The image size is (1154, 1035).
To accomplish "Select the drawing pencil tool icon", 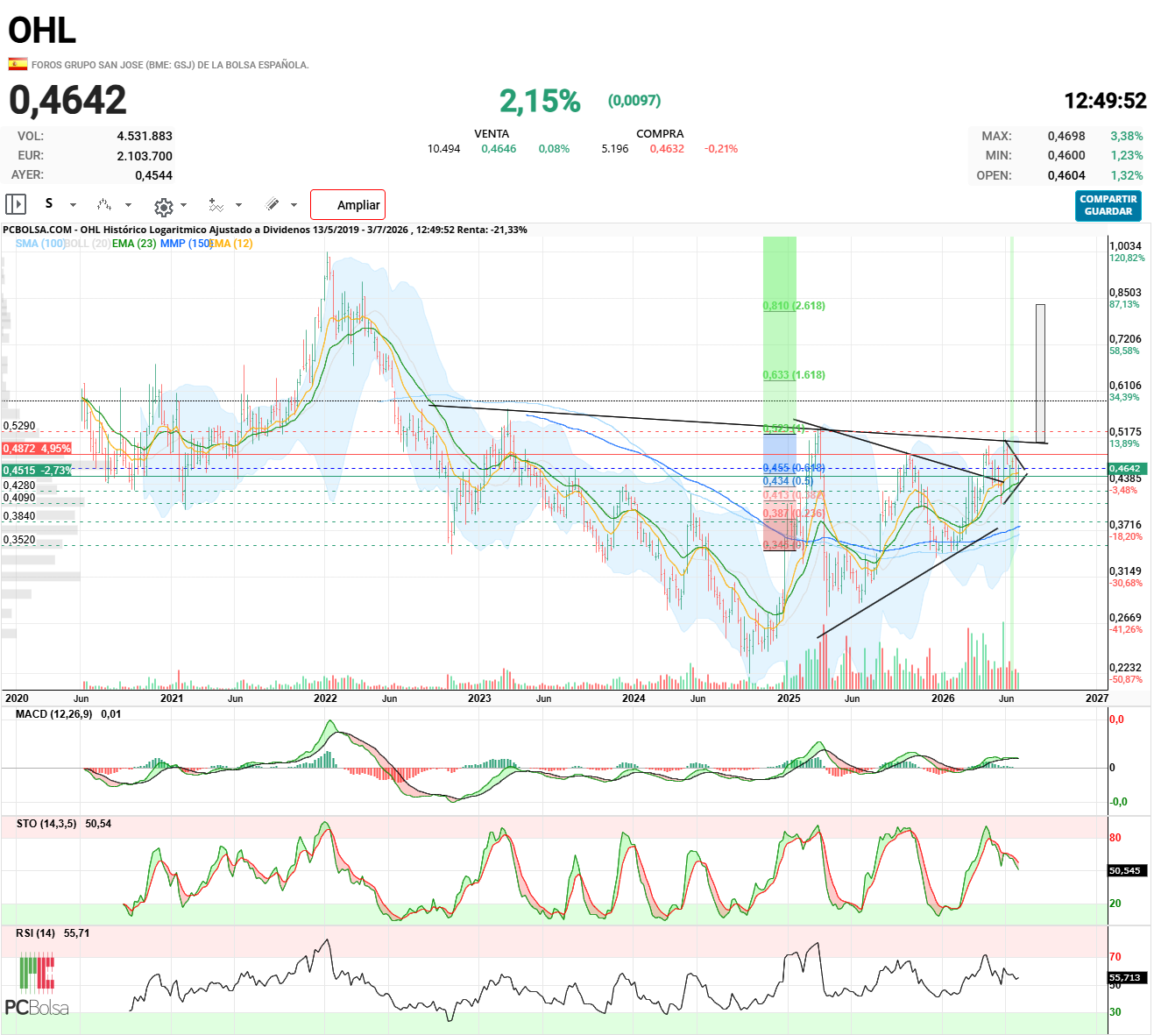I will pyautogui.click(x=273, y=204).
